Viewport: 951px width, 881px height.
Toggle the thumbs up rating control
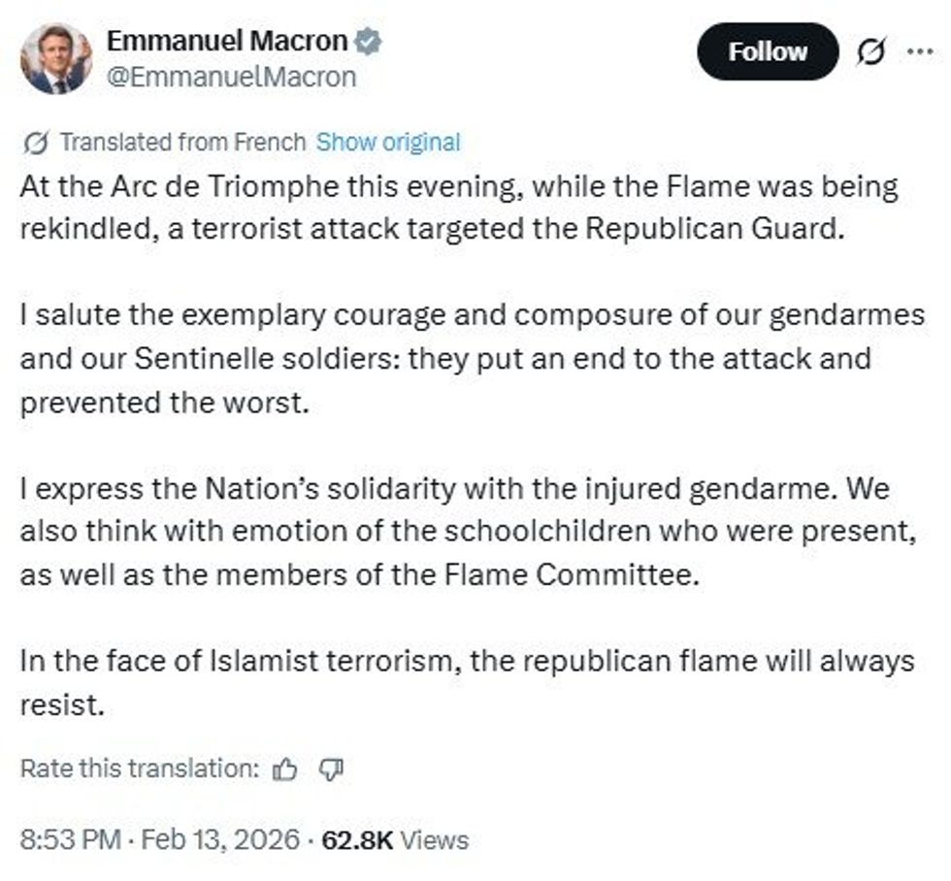coord(282,767)
